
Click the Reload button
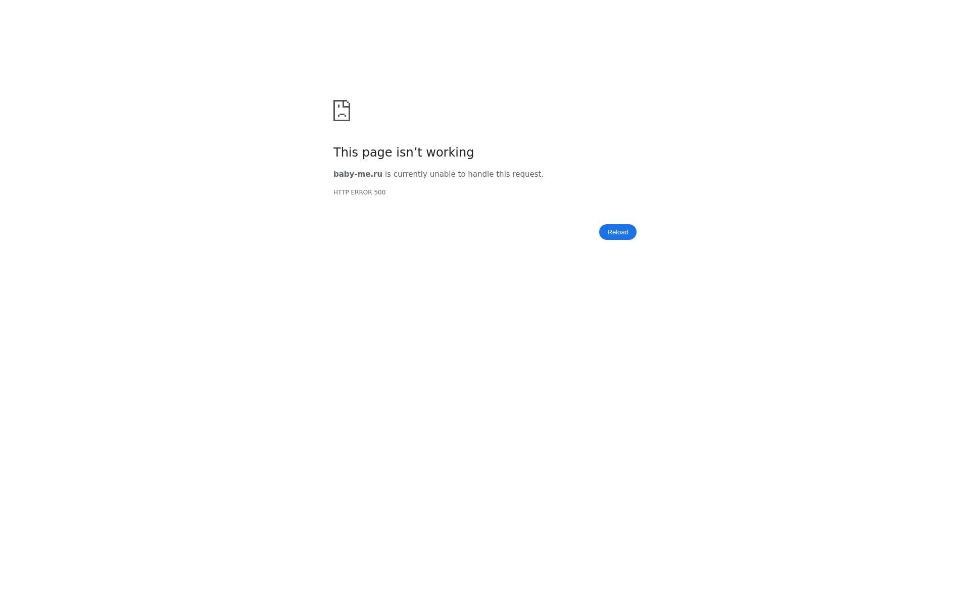tap(617, 232)
